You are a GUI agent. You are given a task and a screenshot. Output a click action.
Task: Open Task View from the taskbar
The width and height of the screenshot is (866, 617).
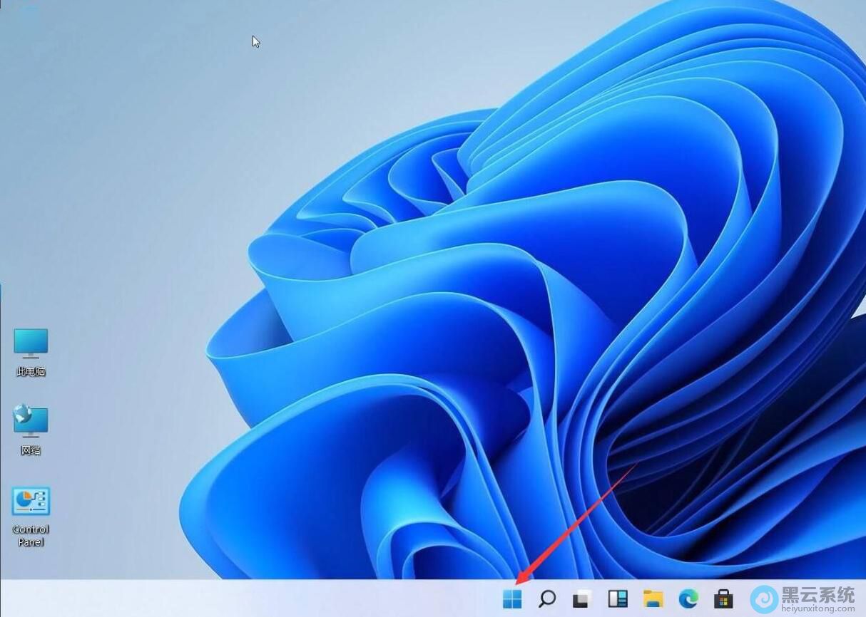[582, 599]
